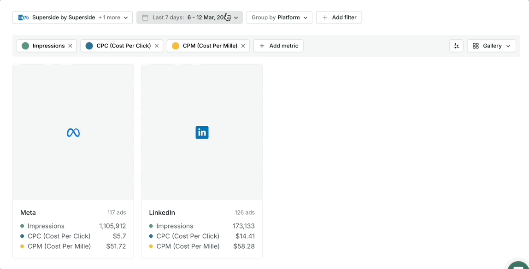This screenshot has width=529, height=269.
Task: Click the yellow CPM color swatch
Action: click(x=176, y=46)
